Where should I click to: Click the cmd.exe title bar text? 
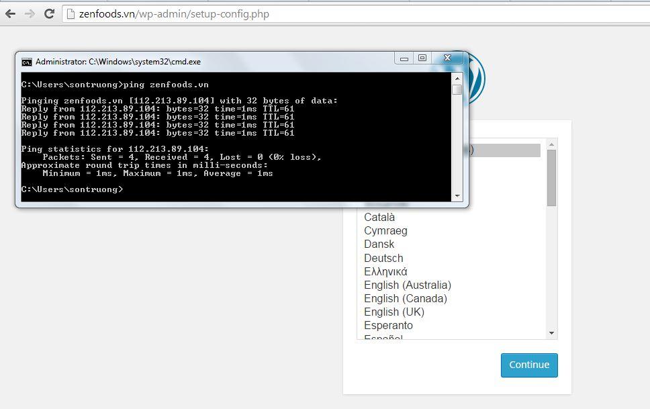click(118, 62)
